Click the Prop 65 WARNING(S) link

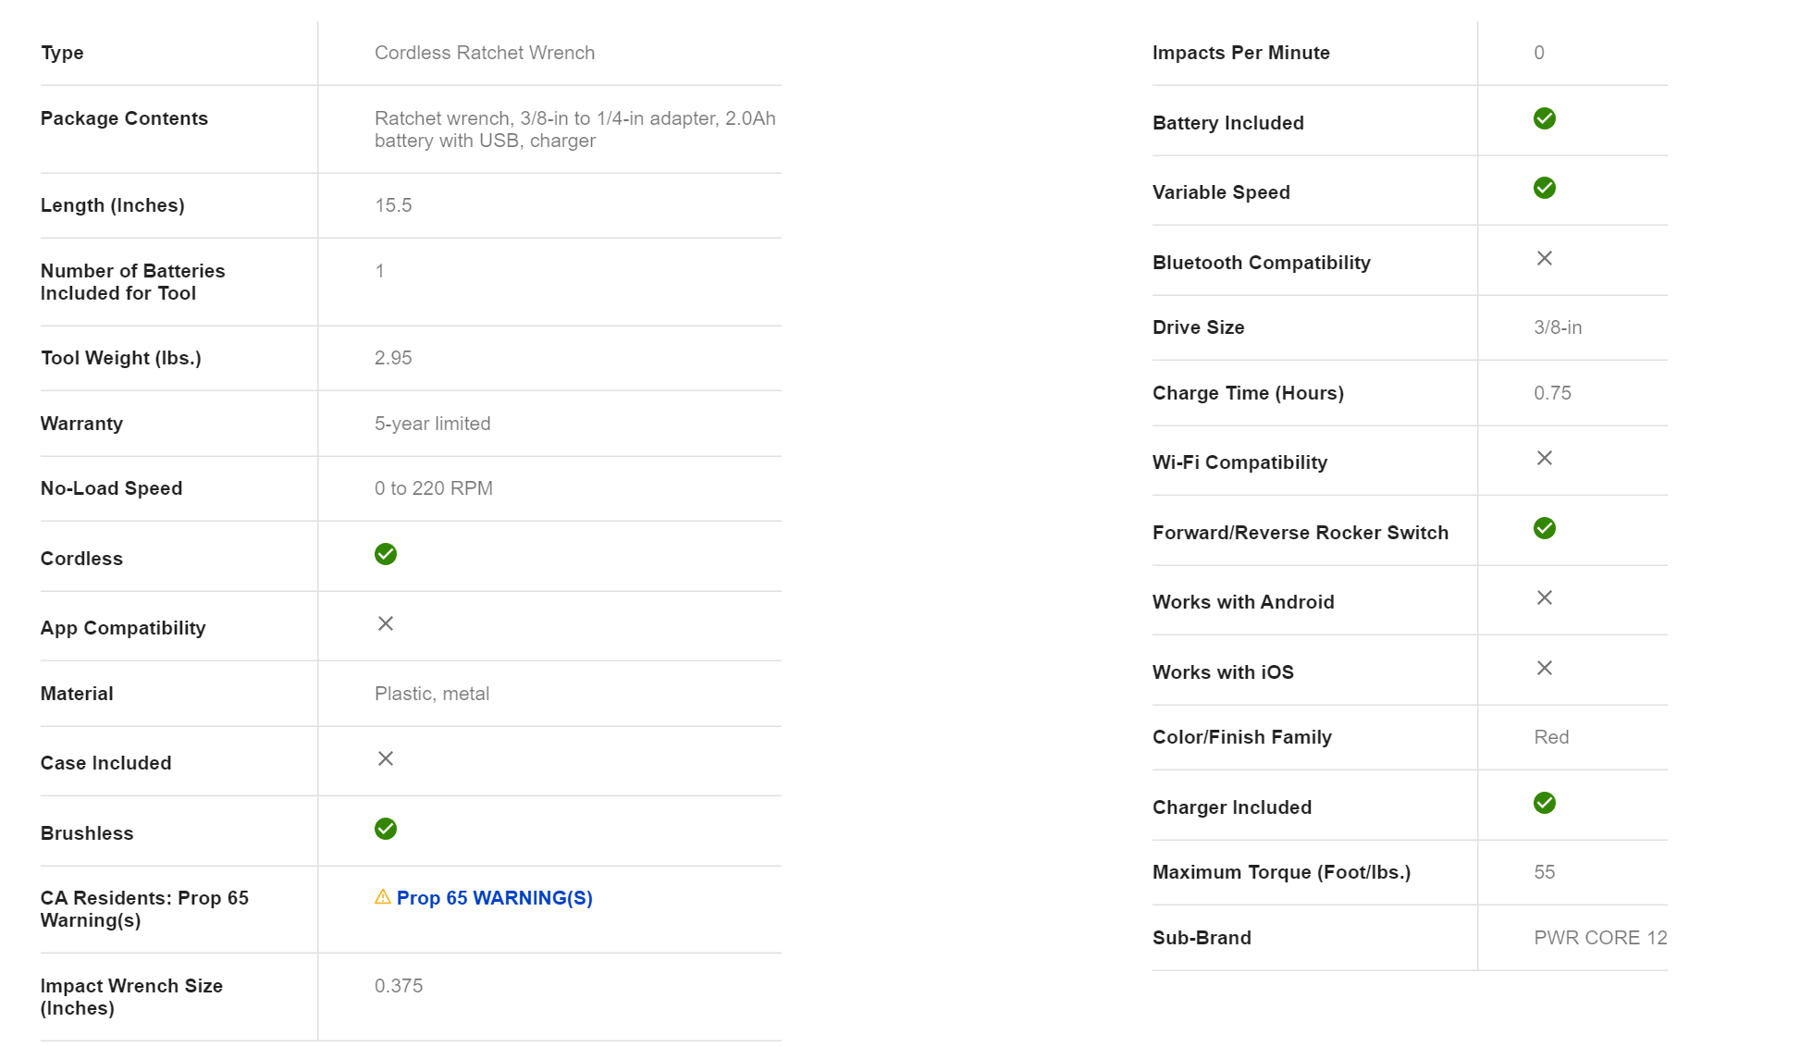pyautogui.click(x=494, y=898)
